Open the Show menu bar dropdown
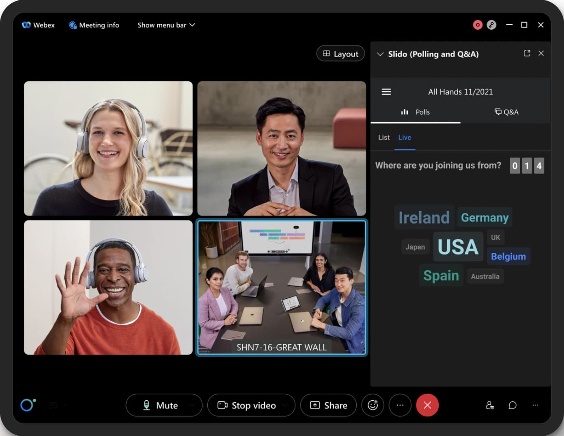Image resolution: width=564 pixels, height=436 pixels. [166, 25]
